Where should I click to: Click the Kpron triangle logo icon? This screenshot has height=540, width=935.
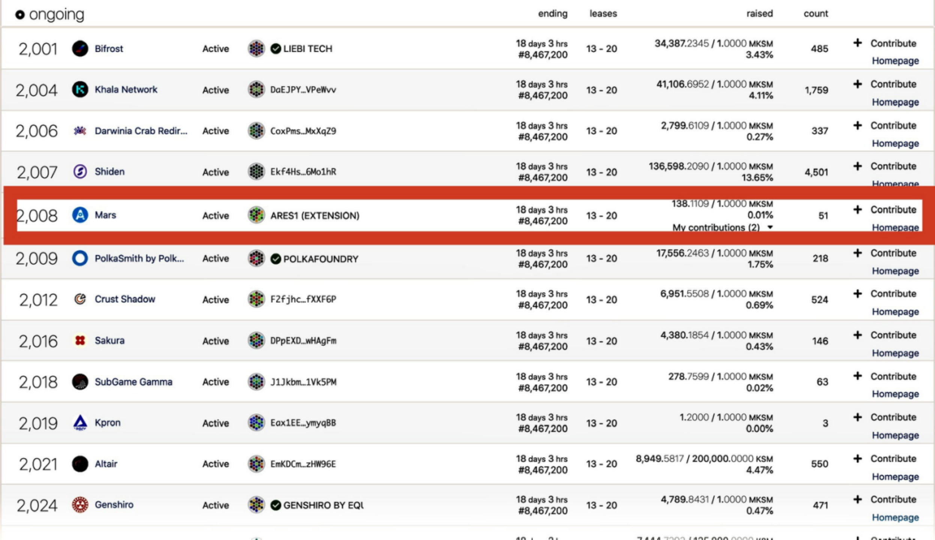80,423
